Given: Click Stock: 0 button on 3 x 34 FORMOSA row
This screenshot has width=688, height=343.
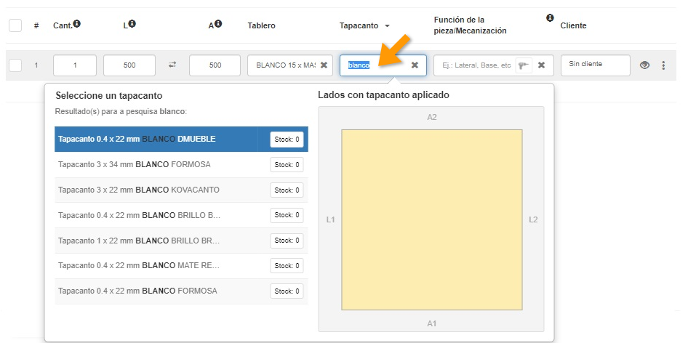Looking at the screenshot, I should (x=287, y=165).
